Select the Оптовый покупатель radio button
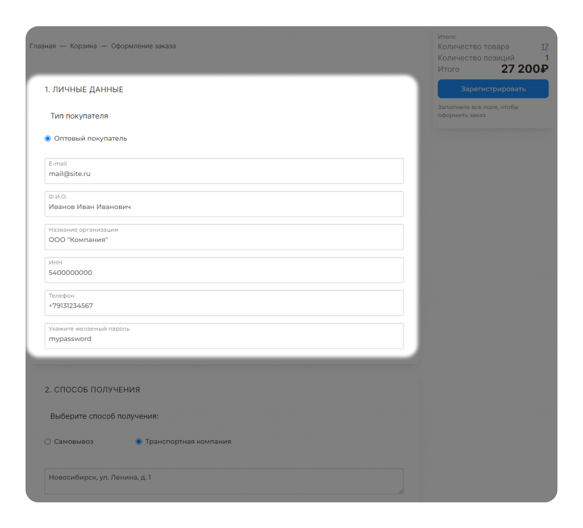Image resolution: width=583 pixels, height=528 pixels. pyautogui.click(x=48, y=138)
